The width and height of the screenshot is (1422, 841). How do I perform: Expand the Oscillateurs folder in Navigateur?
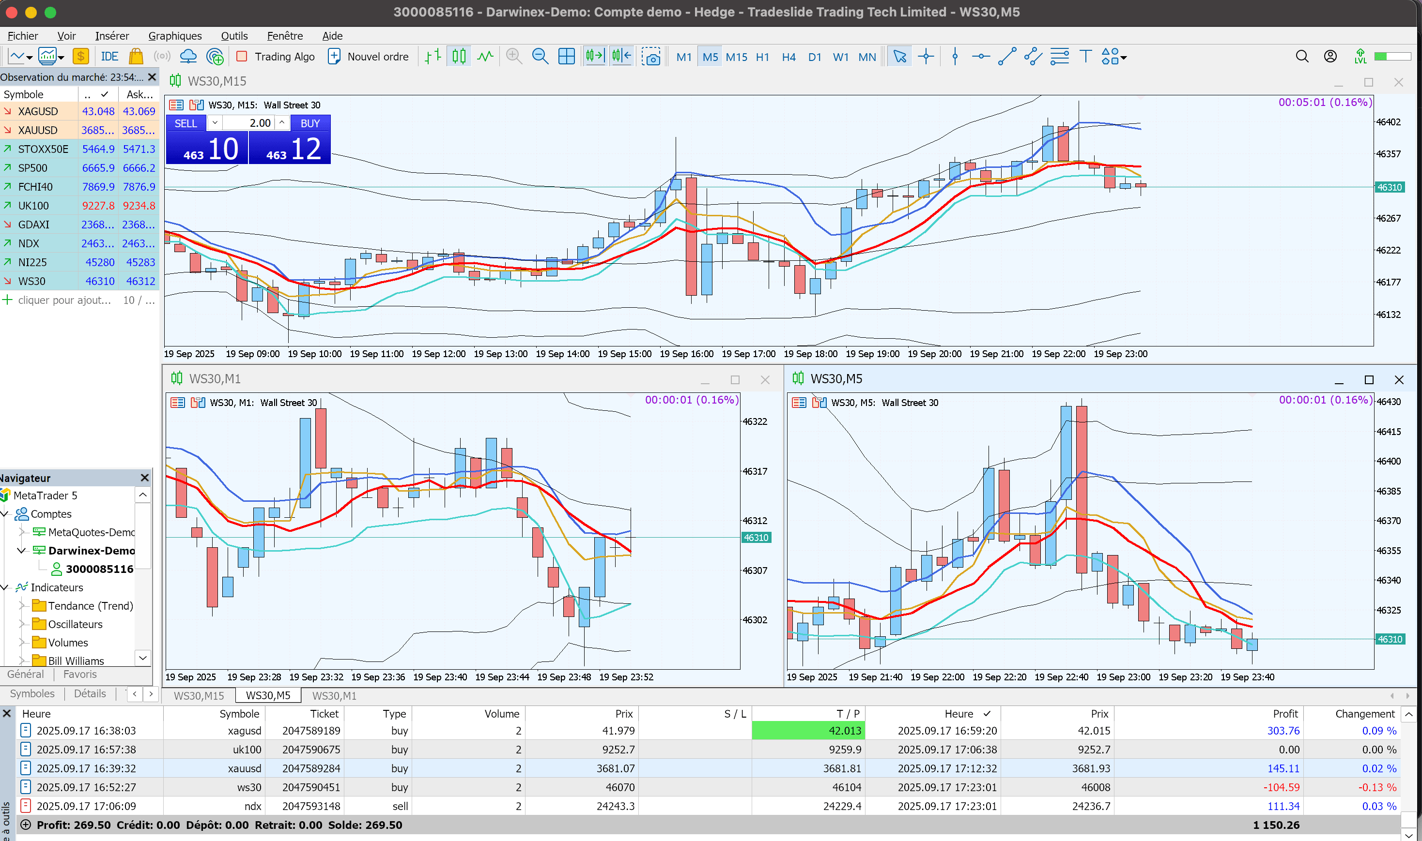(23, 625)
